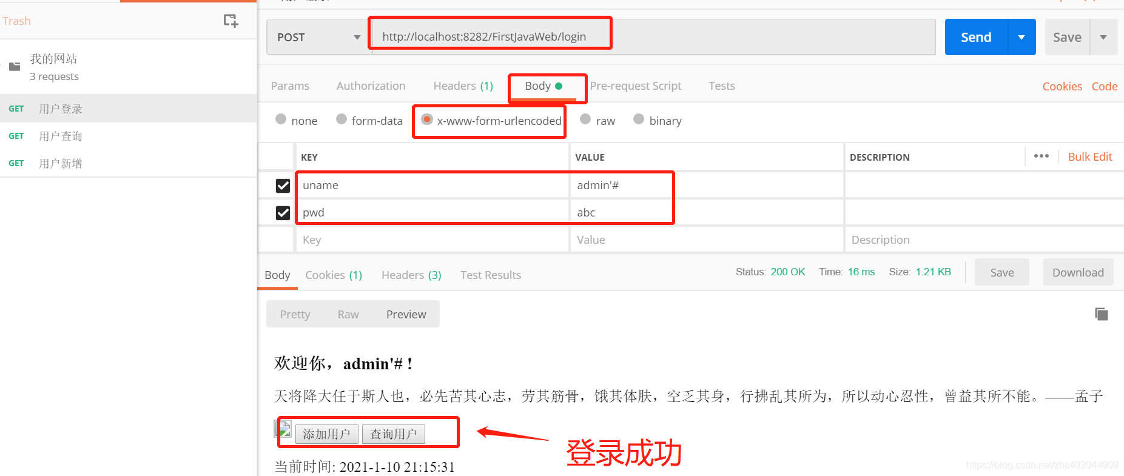The height and width of the screenshot is (476, 1124).
Task: Open the 用户新增 GET request
Action: [x=128, y=163]
